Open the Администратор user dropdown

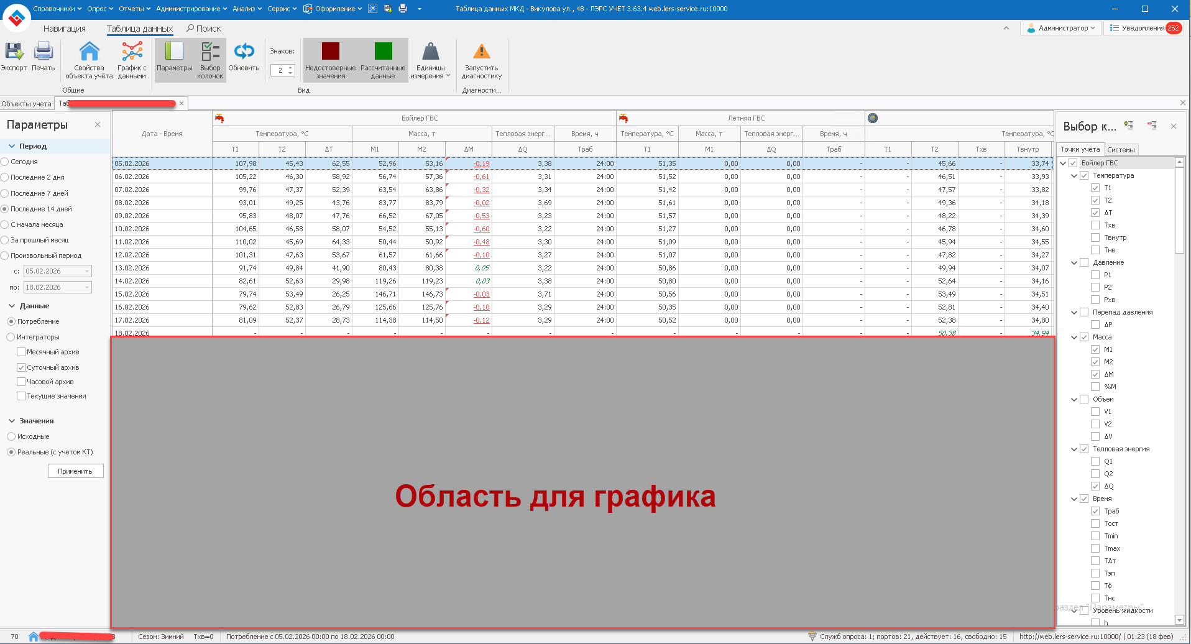tap(1061, 28)
